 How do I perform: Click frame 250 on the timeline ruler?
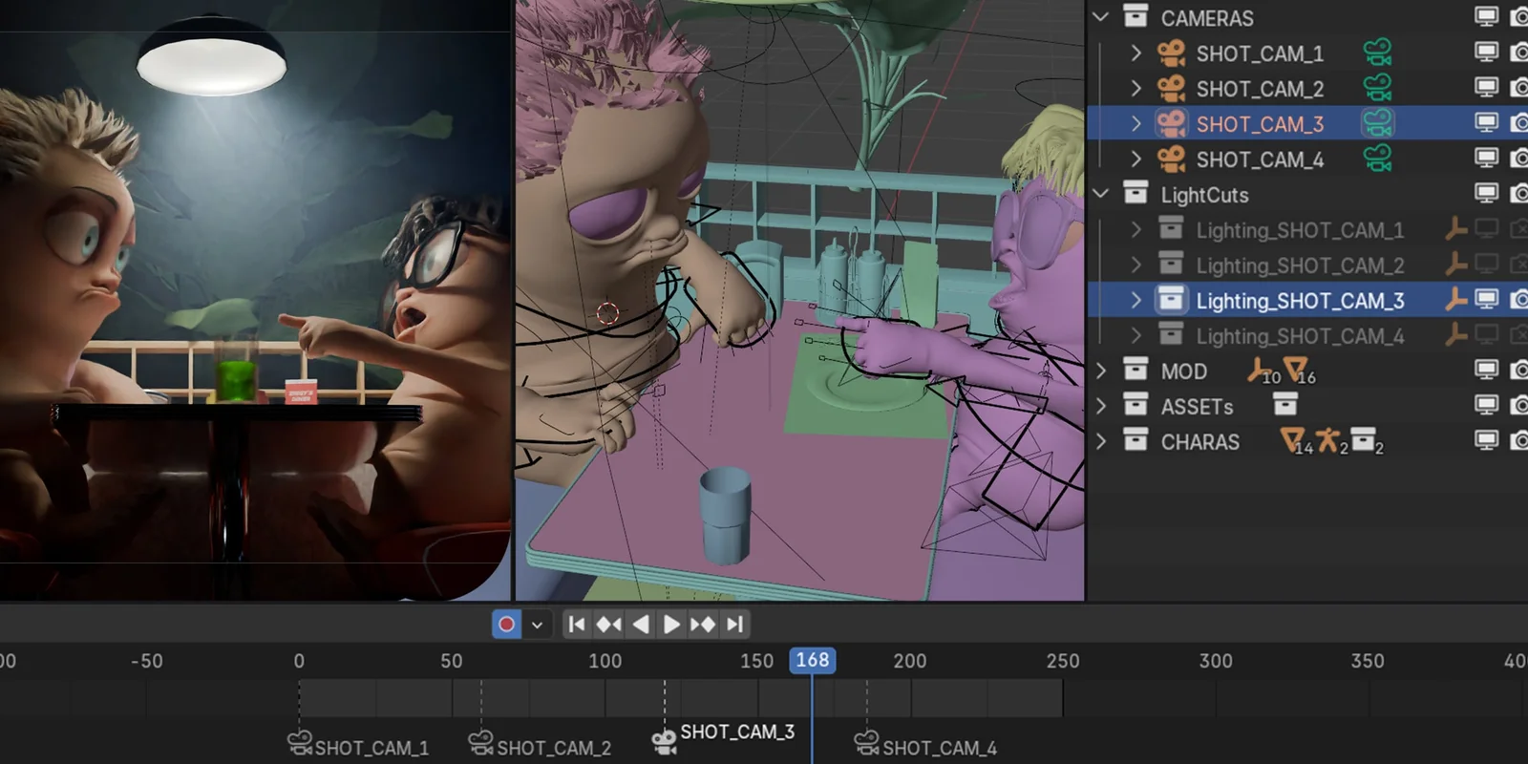click(1062, 661)
